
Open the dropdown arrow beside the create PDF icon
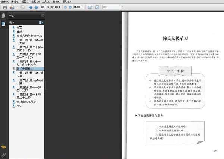[15, 7]
